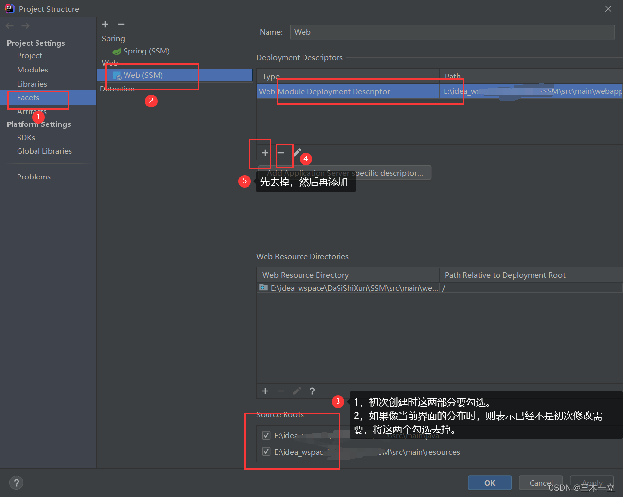The image size is (623, 497).
Task: Click the facet Name input field
Action: coord(453,32)
